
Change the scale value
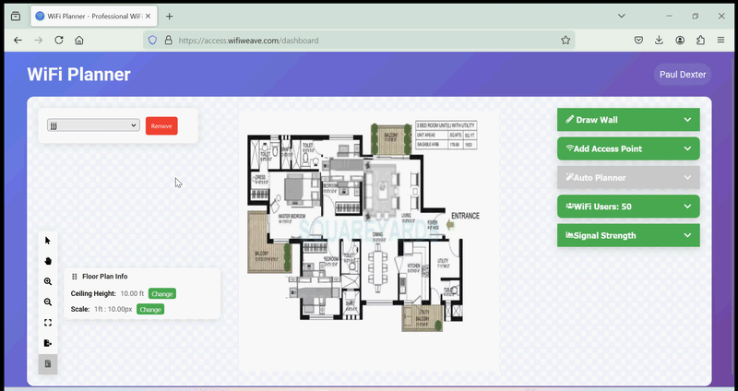[x=150, y=309]
